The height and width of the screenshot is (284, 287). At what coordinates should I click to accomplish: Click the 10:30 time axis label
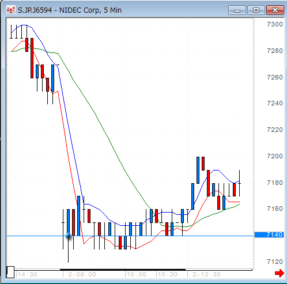(x=168, y=274)
